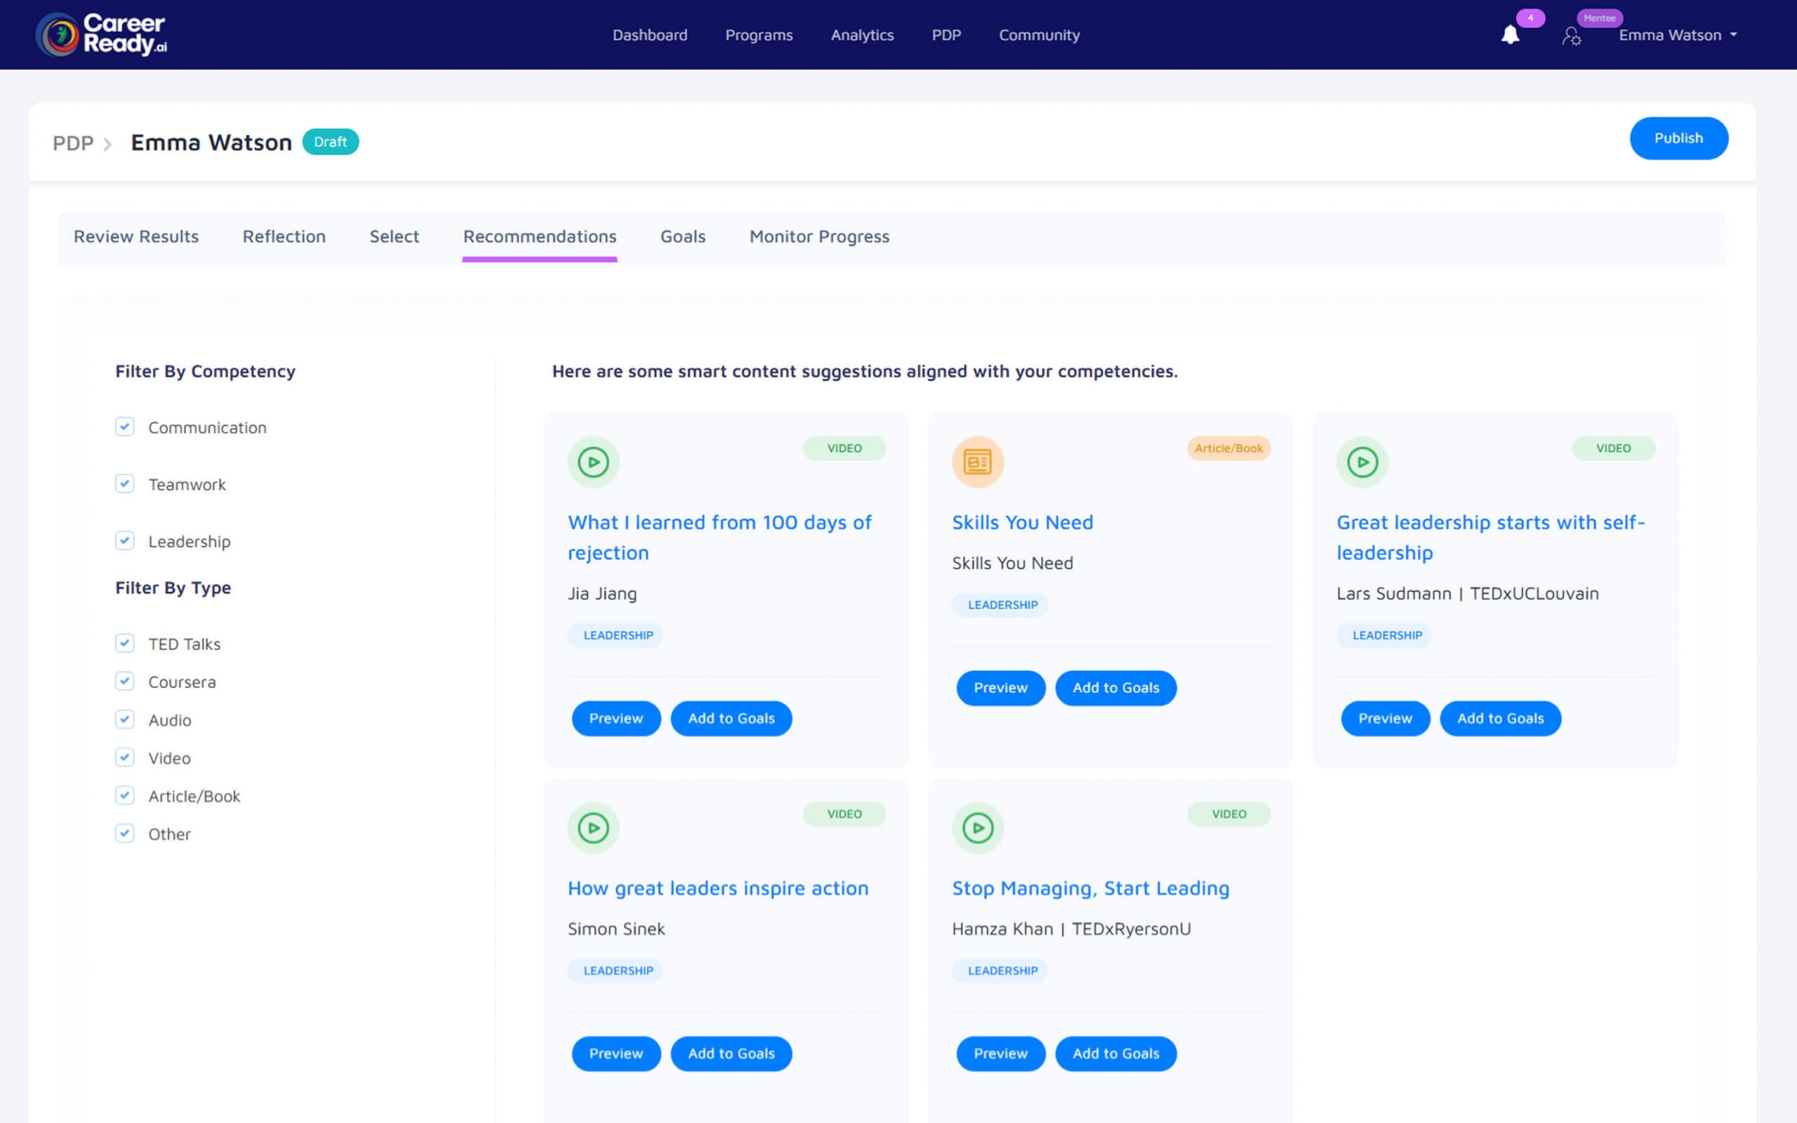Click the article icon on the Skills You Need card
1797x1123 pixels.
tap(977, 461)
